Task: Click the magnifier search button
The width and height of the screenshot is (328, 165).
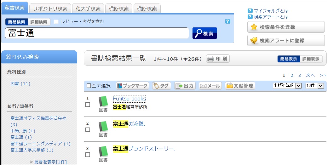Action: click(x=204, y=33)
